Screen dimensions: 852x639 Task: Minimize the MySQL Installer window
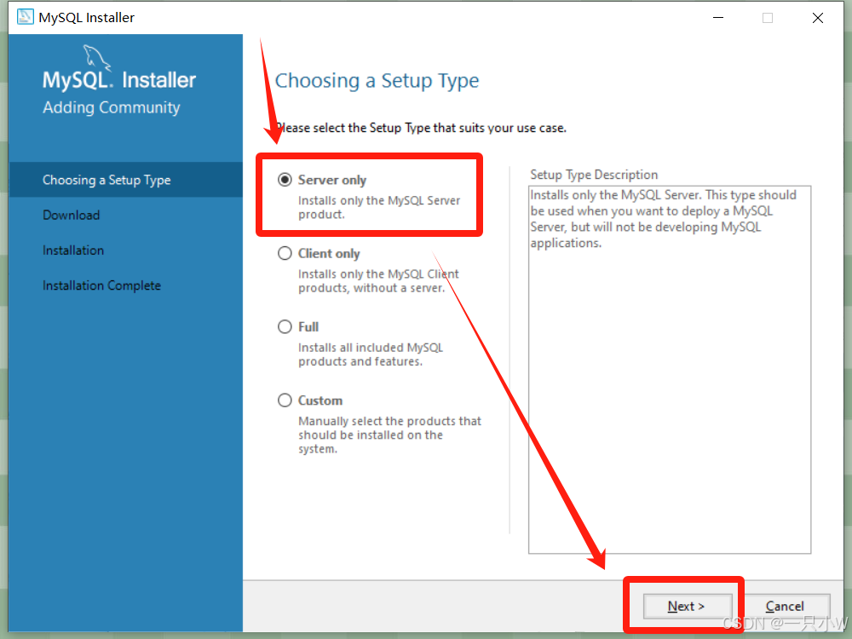coord(717,18)
